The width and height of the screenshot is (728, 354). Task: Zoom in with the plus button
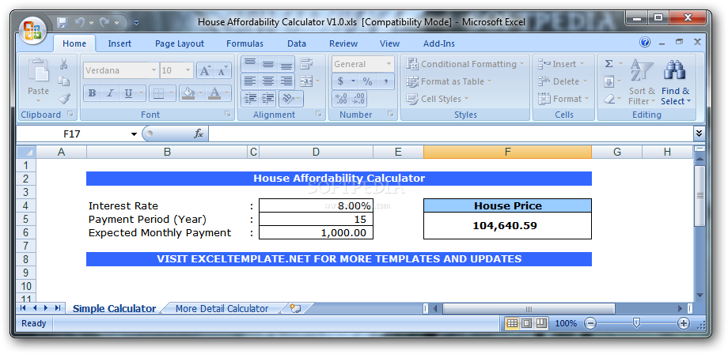pos(684,323)
